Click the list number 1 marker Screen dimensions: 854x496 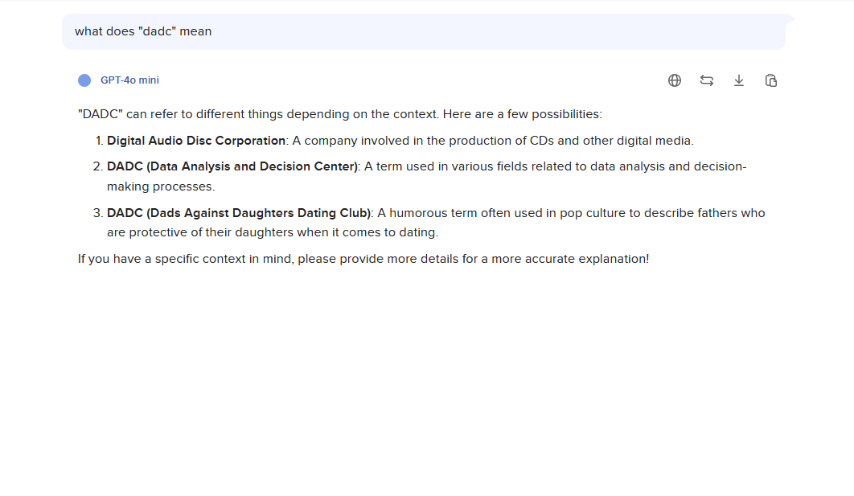(x=100, y=141)
